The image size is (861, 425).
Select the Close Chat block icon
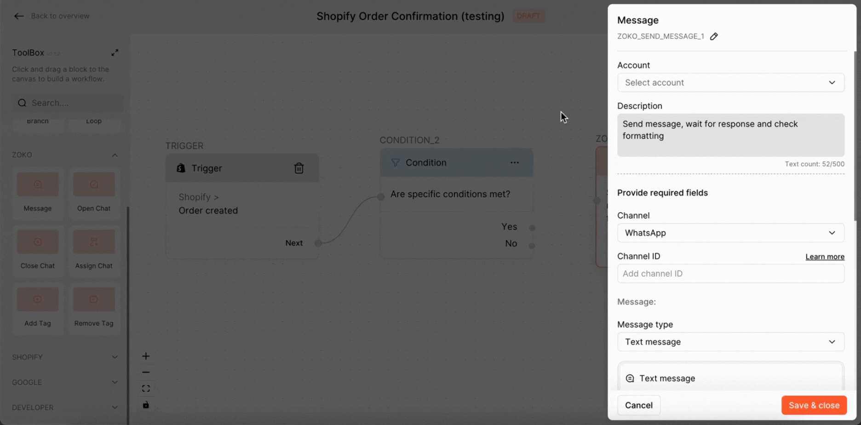[38, 242]
